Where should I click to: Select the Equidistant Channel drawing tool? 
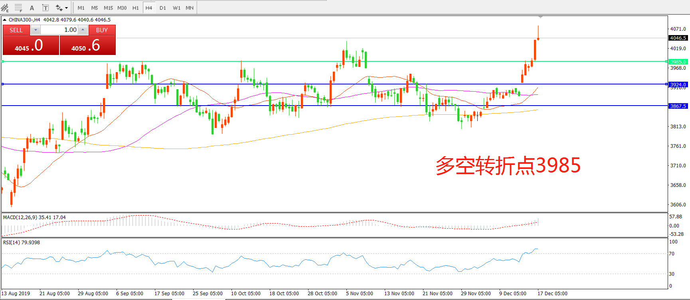[x=5, y=8]
